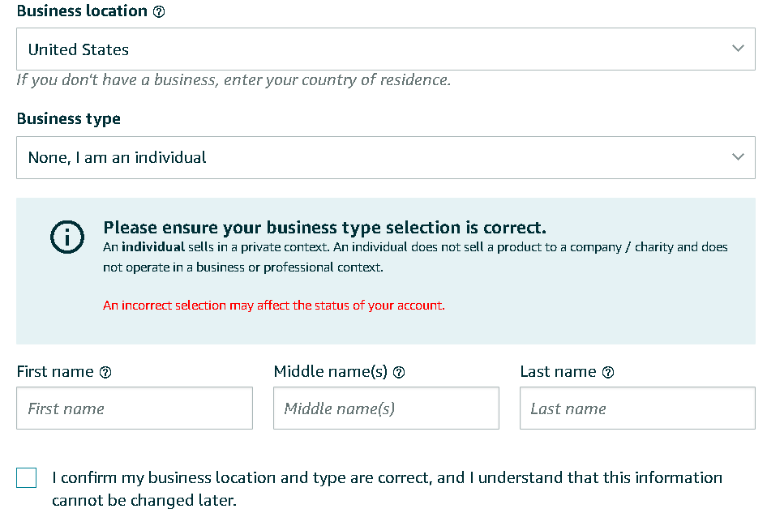The height and width of the screenshot is (526, 767).
Task: Click the 'Business type' field label
Action: pos(69,119)
